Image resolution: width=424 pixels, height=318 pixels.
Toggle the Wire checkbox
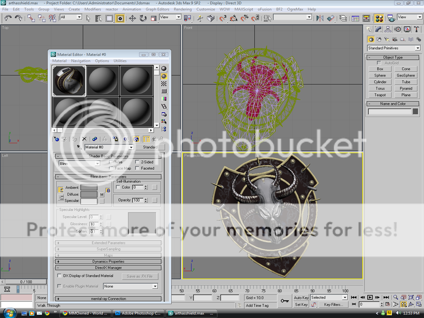pyautogui.click(x=111, y=162)
